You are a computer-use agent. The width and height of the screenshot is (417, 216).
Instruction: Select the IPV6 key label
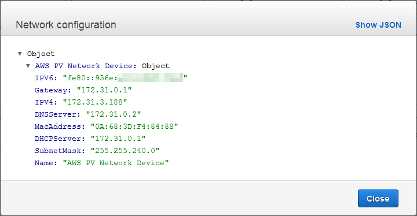46,78
